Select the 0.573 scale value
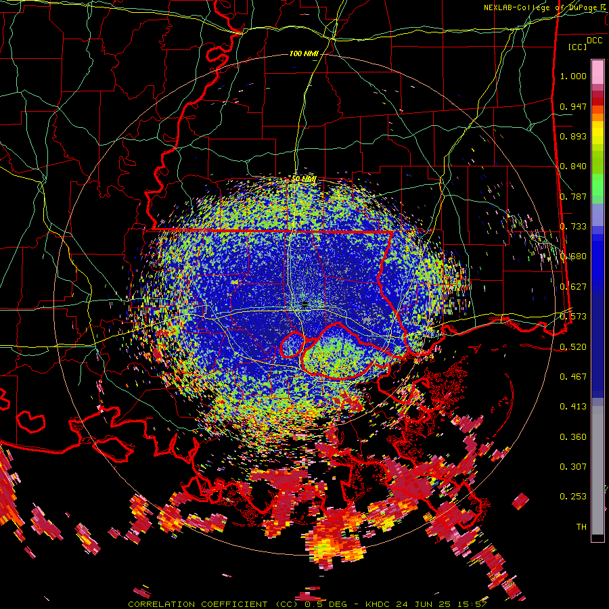Image resolution: width=609 pixels, height=609 pixels. 573,317
